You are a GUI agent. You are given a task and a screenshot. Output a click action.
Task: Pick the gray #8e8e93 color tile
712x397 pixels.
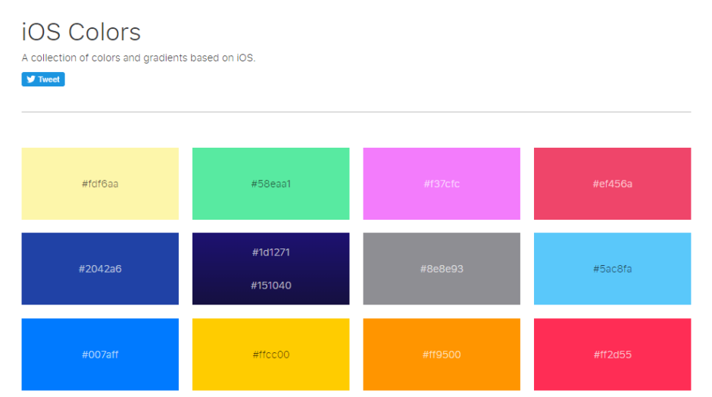[x=442, y=269]
